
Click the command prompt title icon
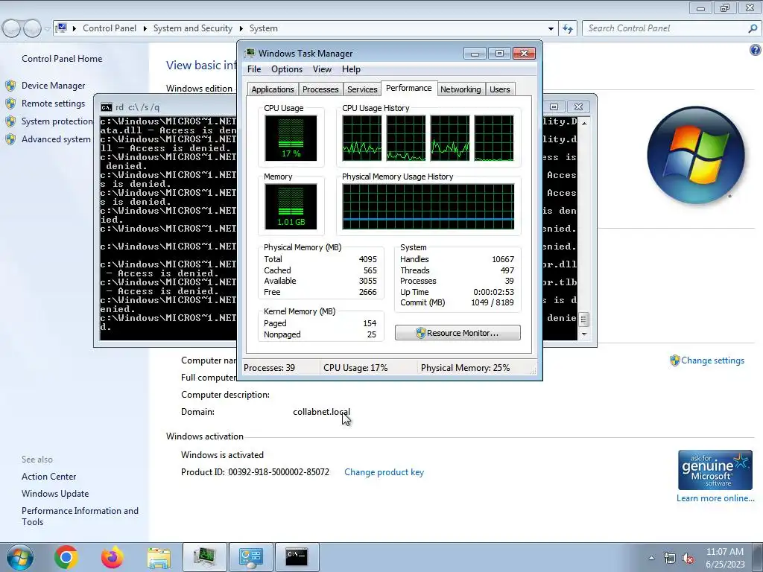pyautogui.click(x=106, y=107)
